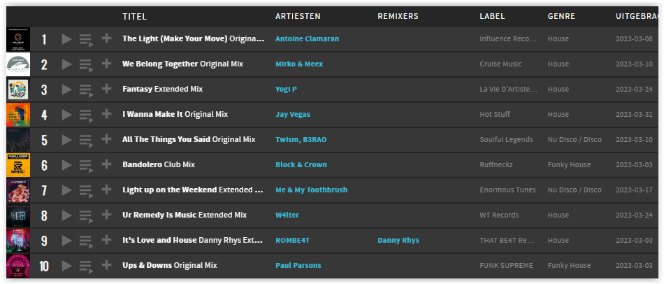Viewport: 664px width, 284px height.
Task: Open Fantasy track cover artwork
Action: [x=18, y=90]
